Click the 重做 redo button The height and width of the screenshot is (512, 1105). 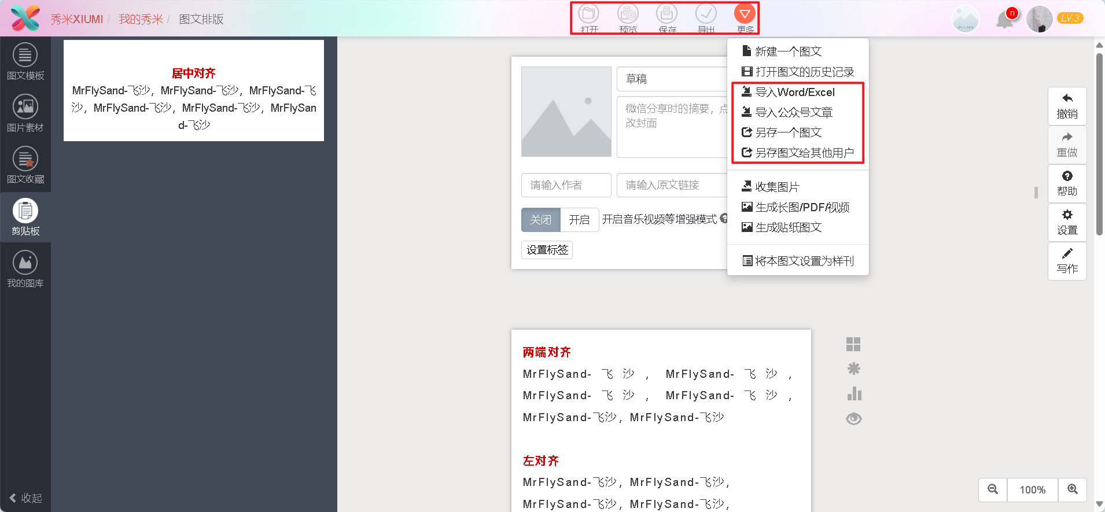click(1067, 145)
